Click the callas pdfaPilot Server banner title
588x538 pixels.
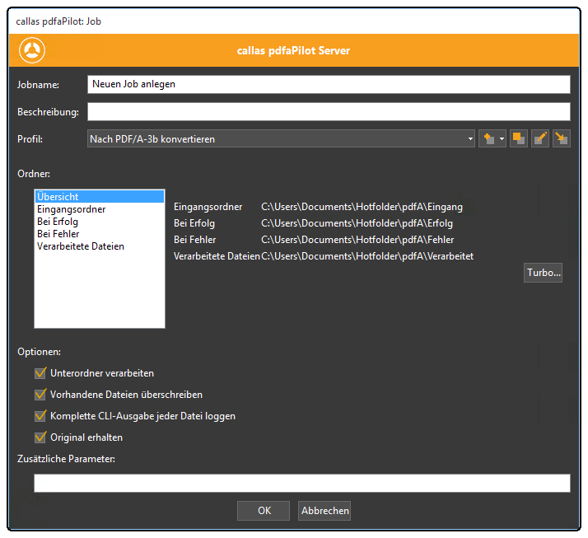pyautogui.click(x=294, y=50)
